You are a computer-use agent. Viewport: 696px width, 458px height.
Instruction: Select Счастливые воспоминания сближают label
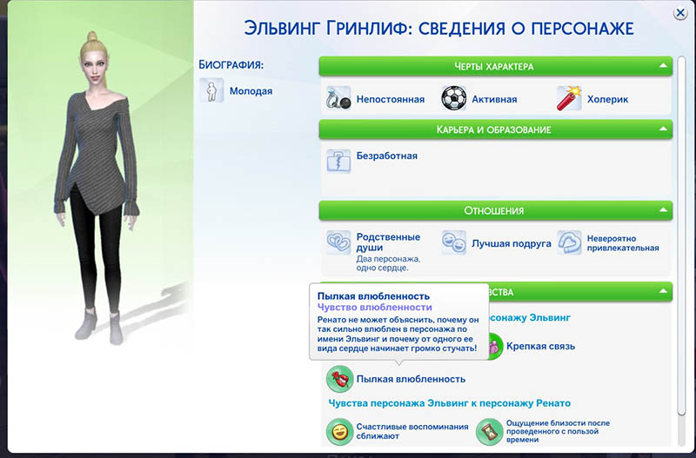412,431
